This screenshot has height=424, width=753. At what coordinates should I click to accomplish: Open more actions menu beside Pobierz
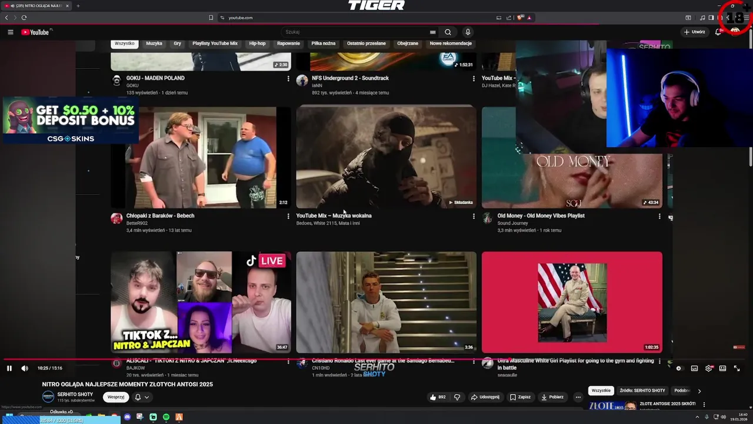(578, 397)
